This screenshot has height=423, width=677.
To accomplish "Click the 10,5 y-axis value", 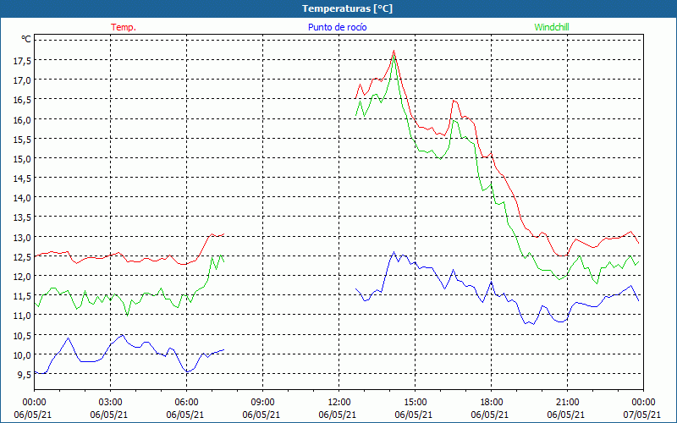I will point(23,335).
